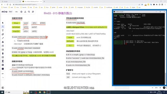Select the connection line arrow tool
Image resolution: width=167 pixels, height=94 pixels.
coord(3,38)
